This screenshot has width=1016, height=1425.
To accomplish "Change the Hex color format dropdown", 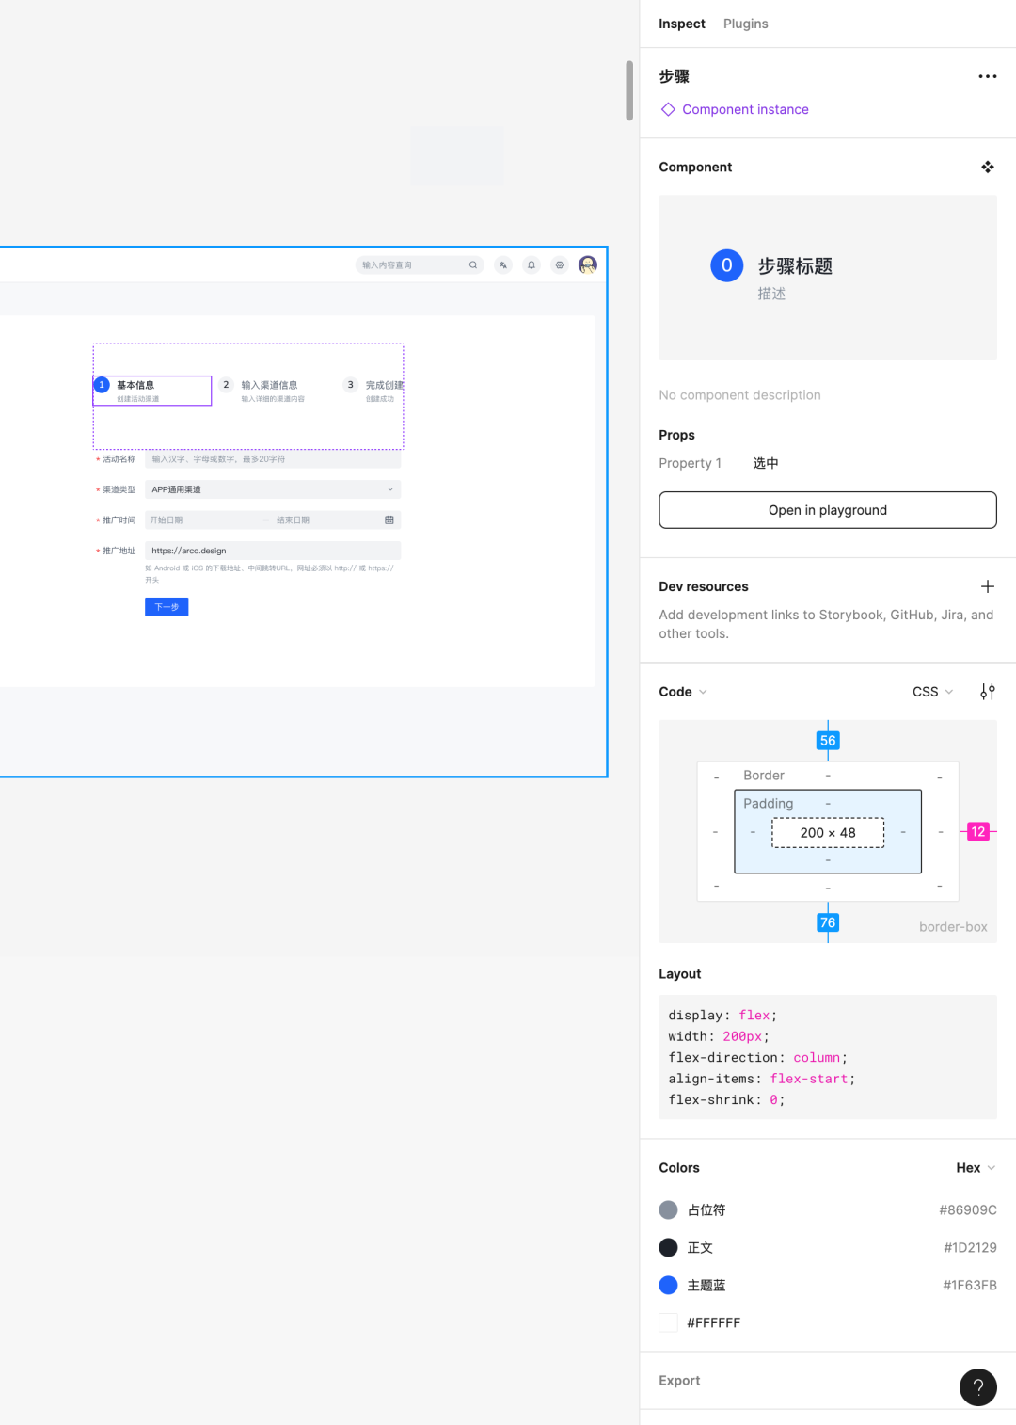I will (x=975, y=1168).
